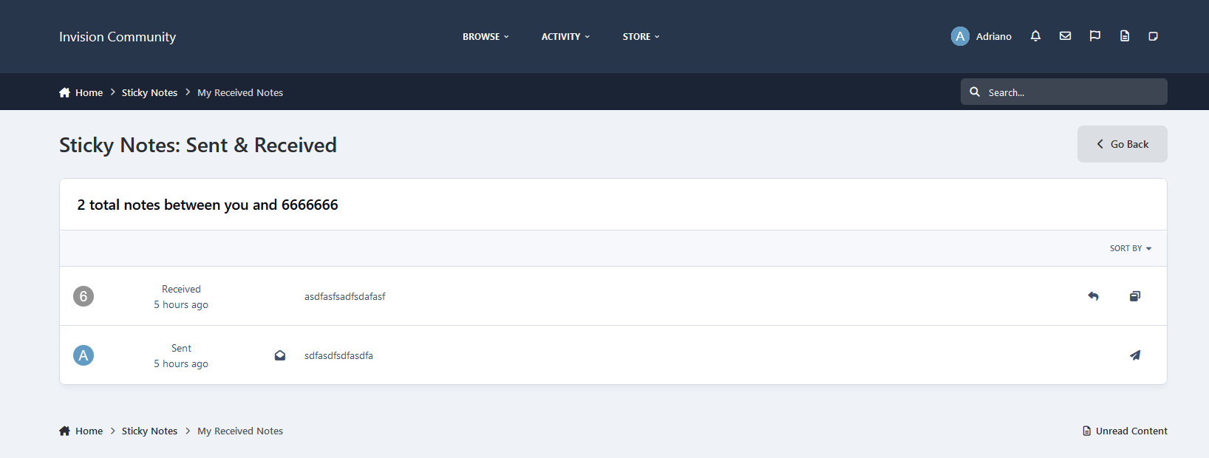Expand the Activity menu

click(x=565, y=36)
